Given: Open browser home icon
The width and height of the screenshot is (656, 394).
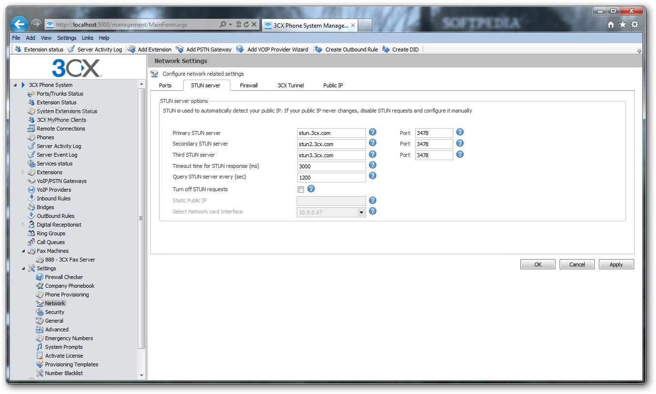Looking at the screenshot, I should [x=611, y=25].
